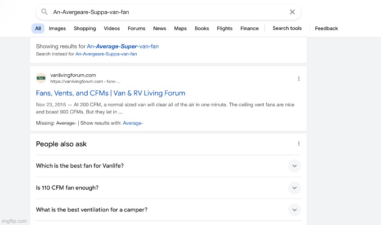This screenshot has height=225, width=381.
Task: Search instead for An-Avergeare-Suppa-van-fan
Action: [x=106, y=54]
